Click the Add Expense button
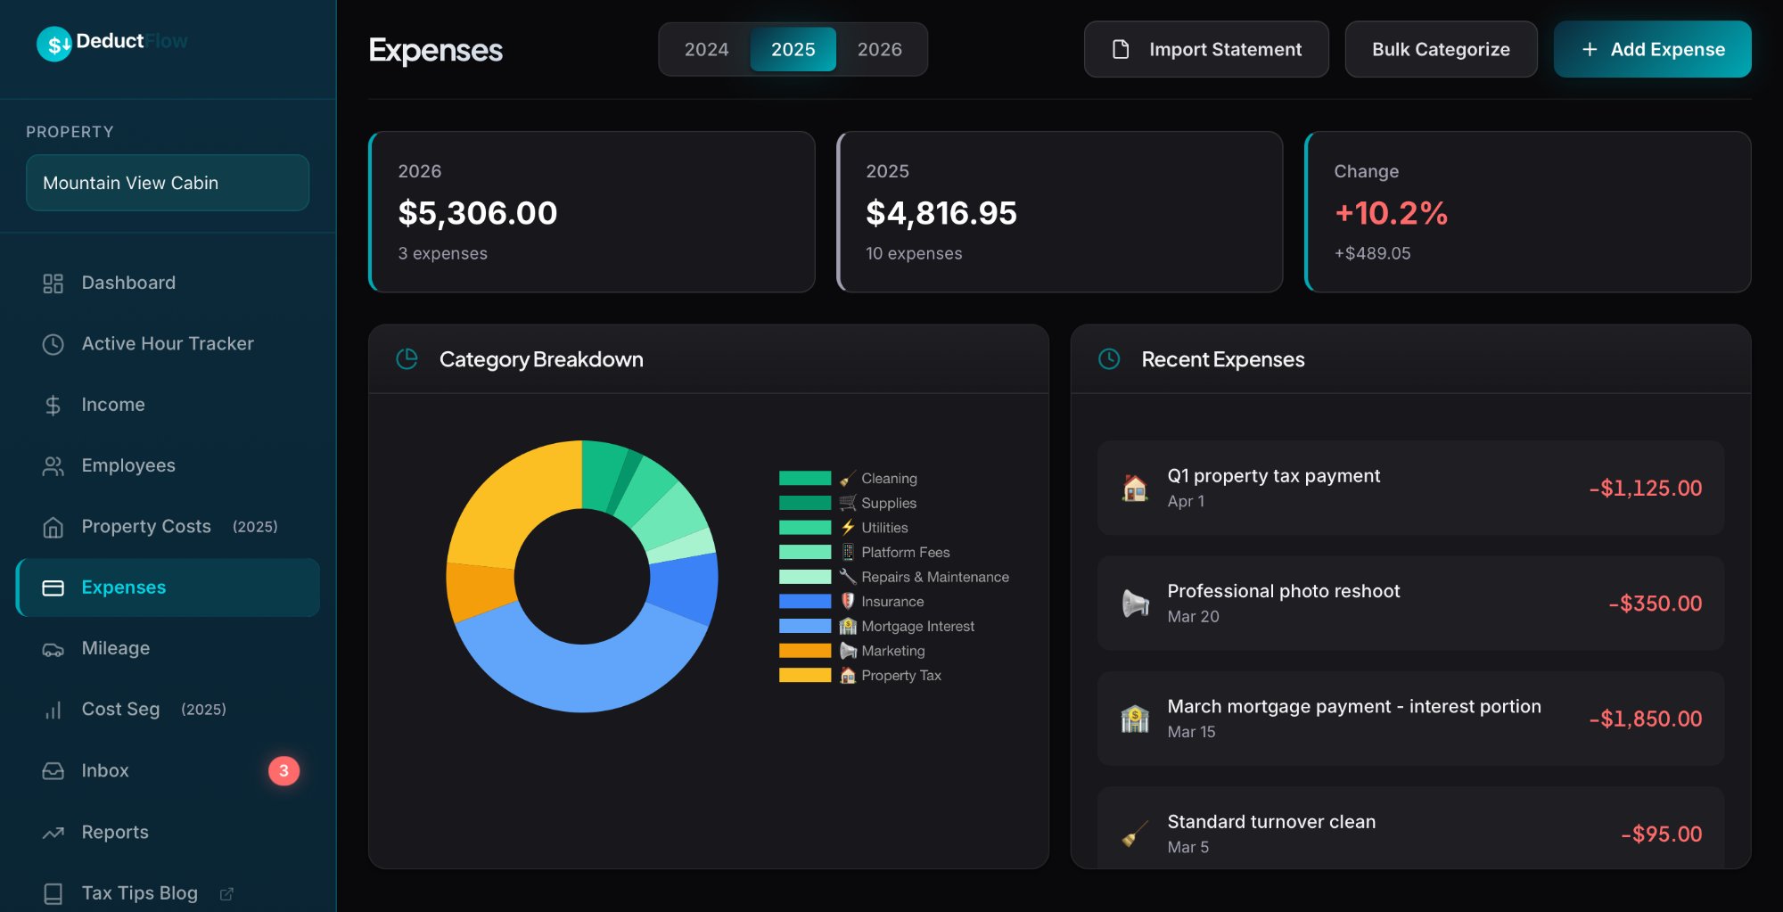Screen dimensions: 1783x912 1652,49
